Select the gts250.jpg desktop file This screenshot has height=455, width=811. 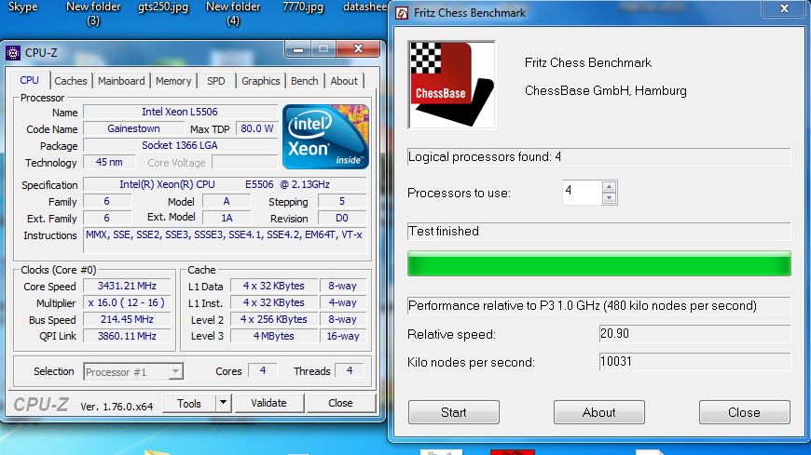161,7
